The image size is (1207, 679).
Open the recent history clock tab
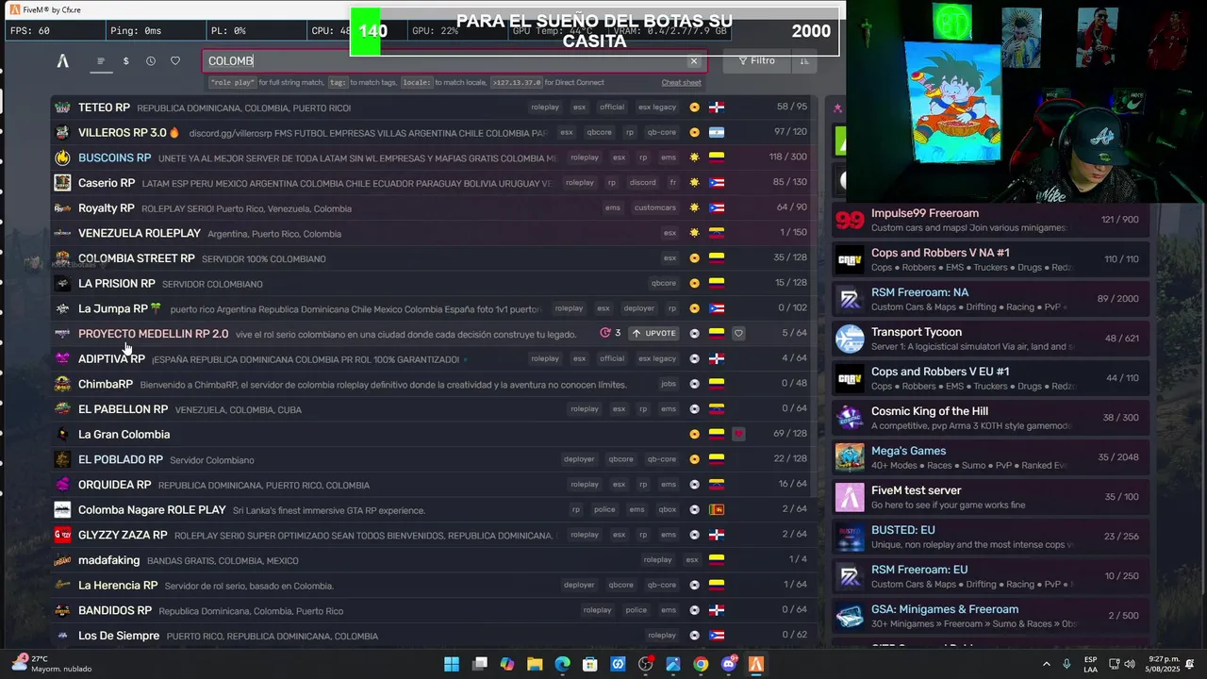coord(151,61)
